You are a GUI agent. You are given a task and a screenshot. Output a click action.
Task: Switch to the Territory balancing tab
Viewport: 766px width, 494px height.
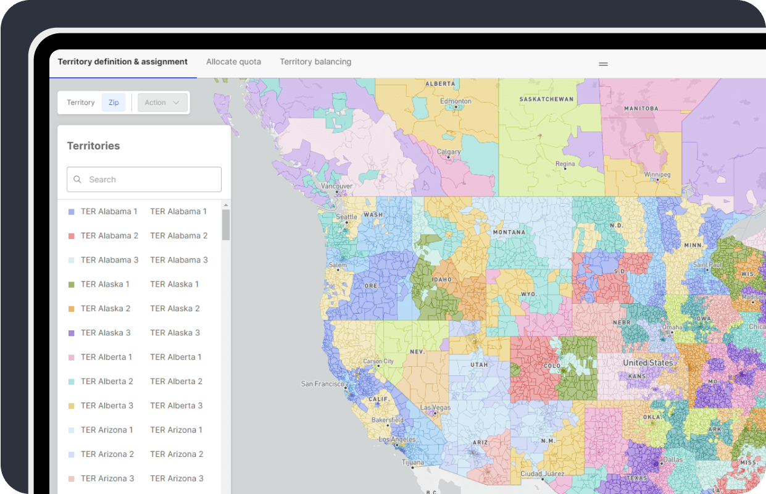point(315,62)
